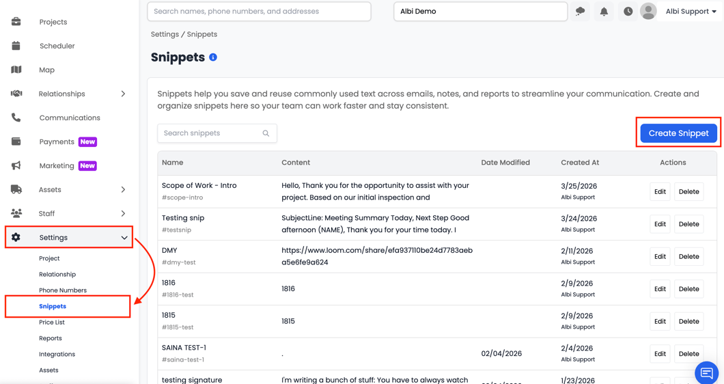Click the #testsnip tag text
The image size is (724, 384).
[176, 230]
